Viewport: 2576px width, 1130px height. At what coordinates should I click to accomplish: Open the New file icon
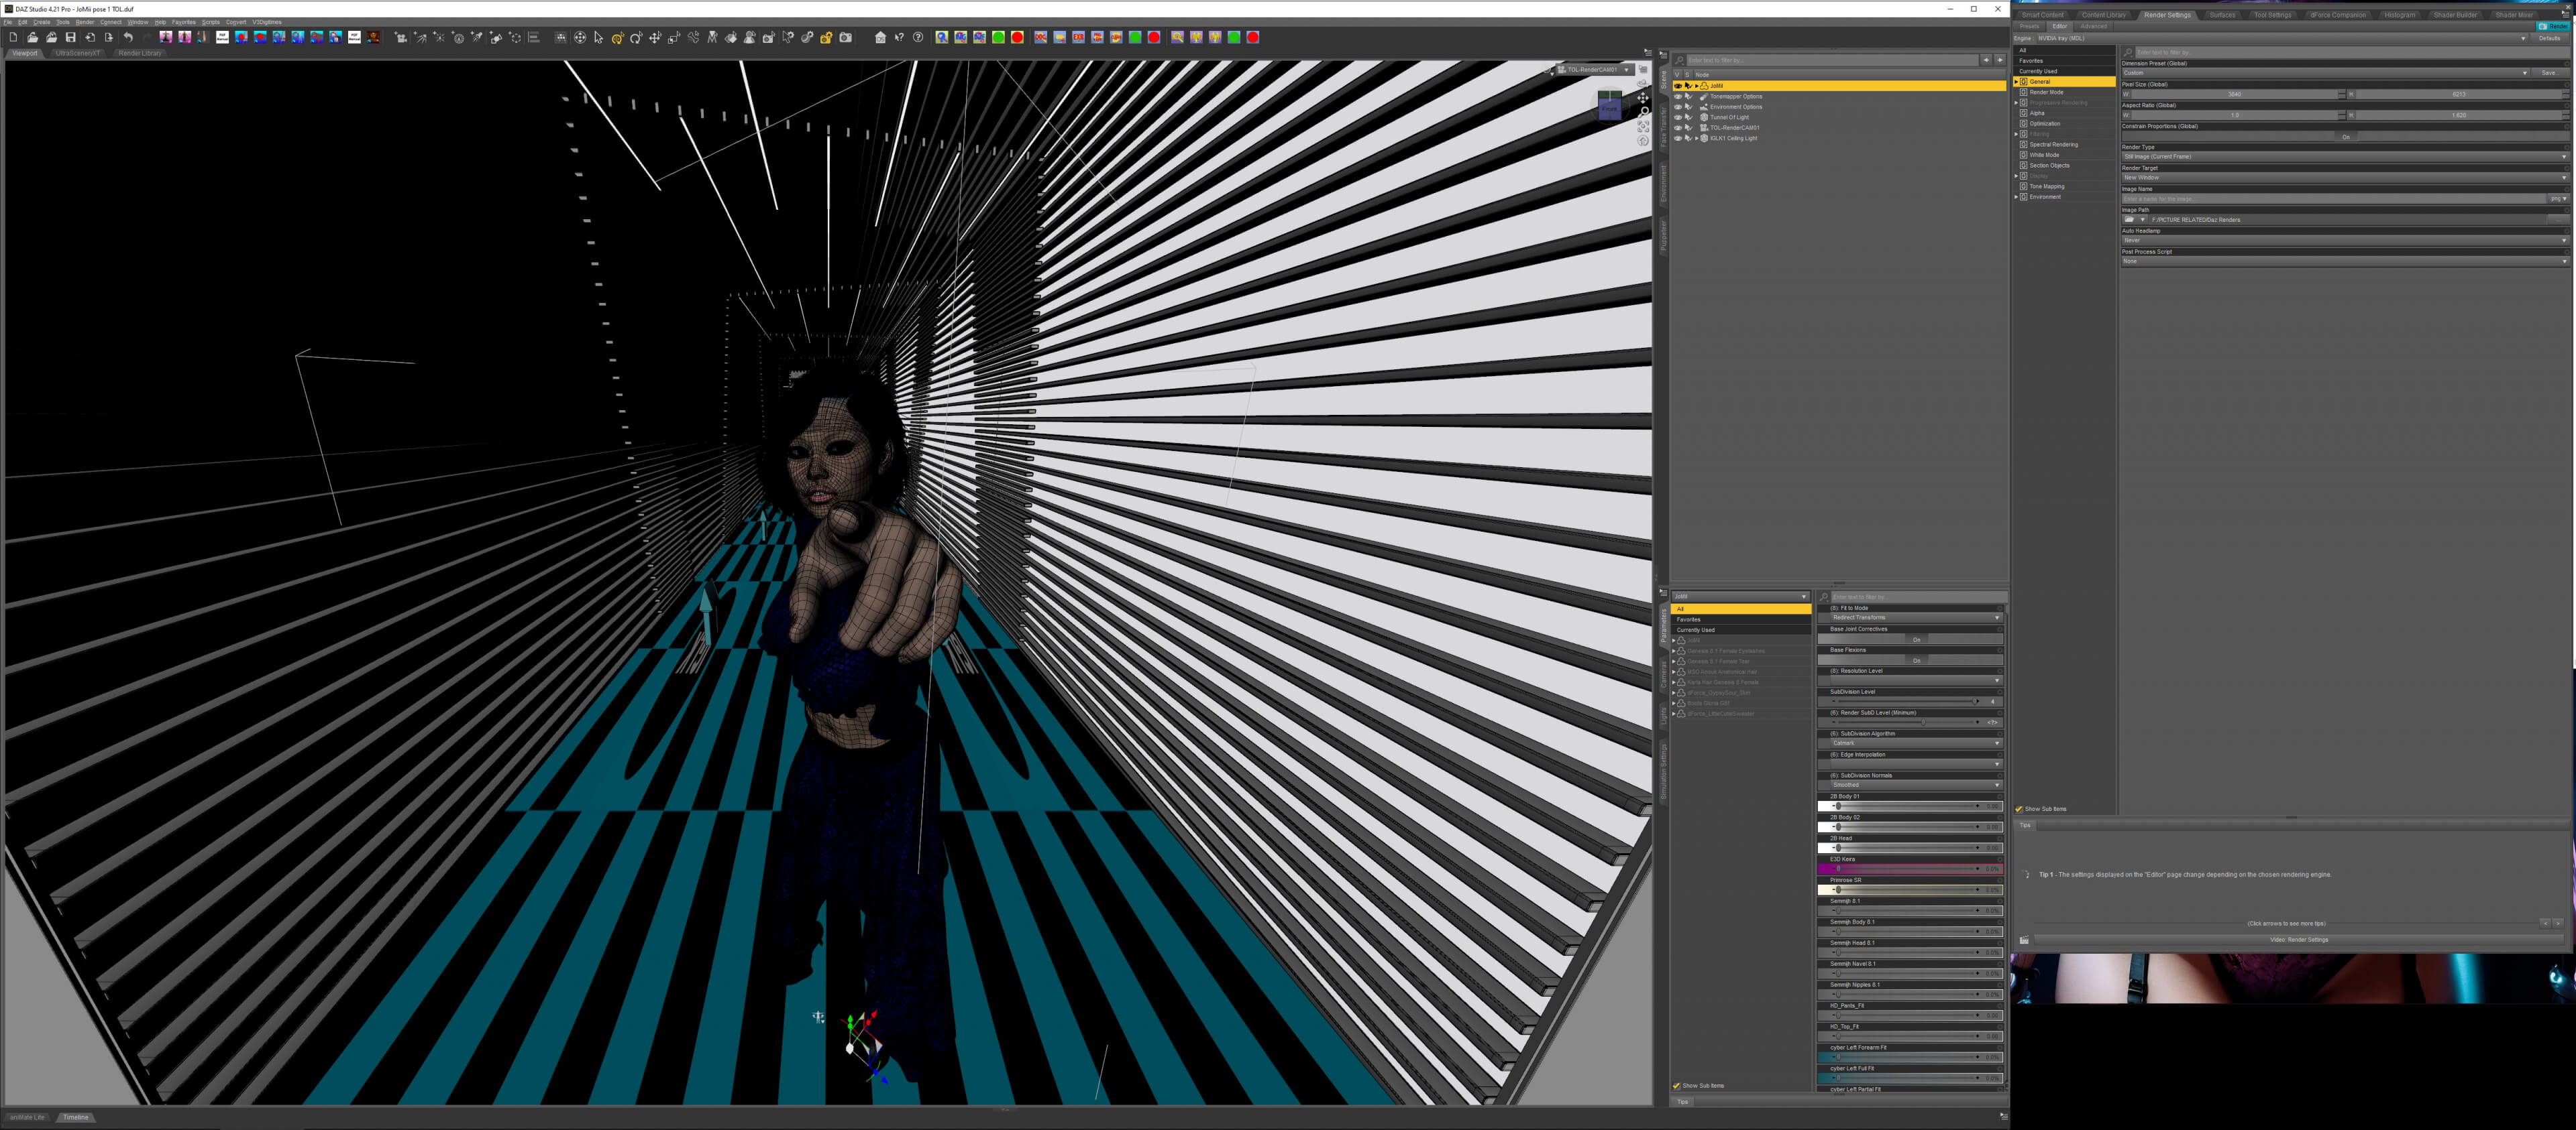pyautogui.click(x=13, y=38)
